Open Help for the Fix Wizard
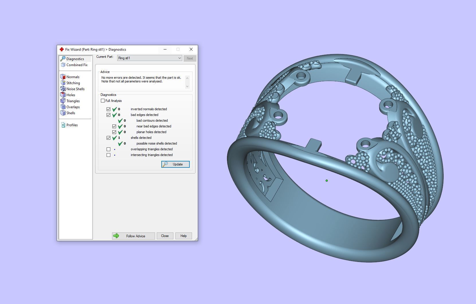 click(x=183, y=236)
